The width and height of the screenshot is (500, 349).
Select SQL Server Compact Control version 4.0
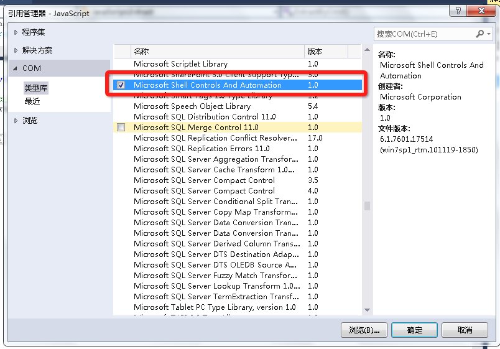click(238, 191)
